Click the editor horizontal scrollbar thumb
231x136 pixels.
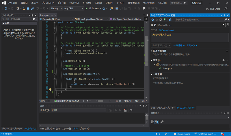[x=101, y=101]
